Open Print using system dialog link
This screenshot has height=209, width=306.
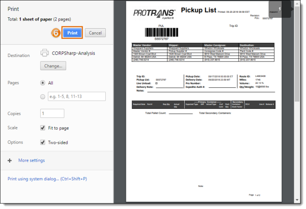click(47, 179)
